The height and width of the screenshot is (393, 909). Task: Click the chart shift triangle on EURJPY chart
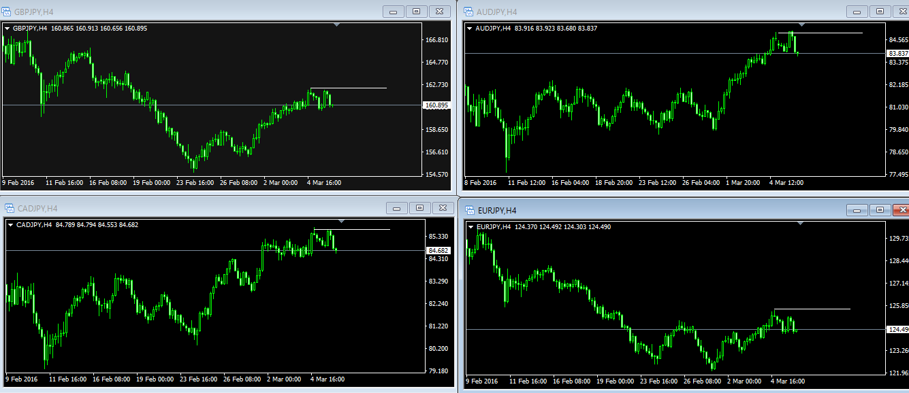pos(801,224)
